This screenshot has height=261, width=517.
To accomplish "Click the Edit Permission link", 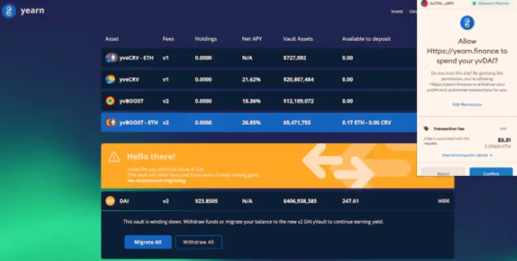I will coord(467,105).
